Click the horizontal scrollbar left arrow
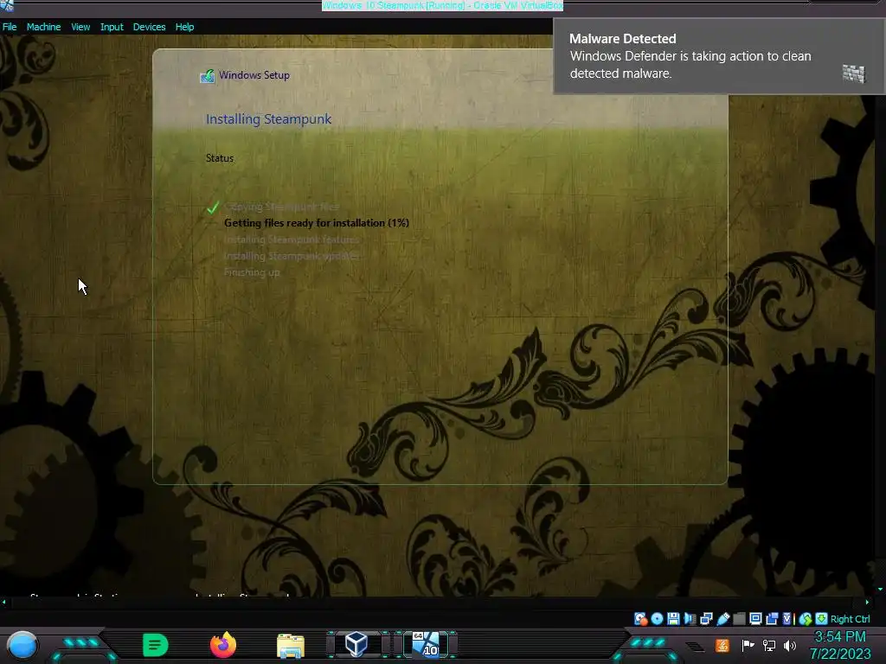This screenshot has height=664, width=886. pos(4,602)
